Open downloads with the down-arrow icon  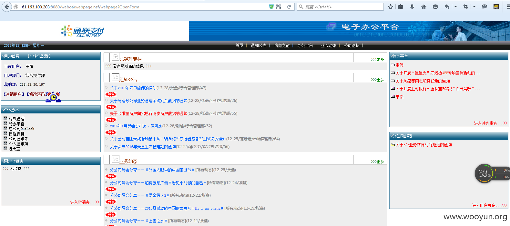[412, 7]
